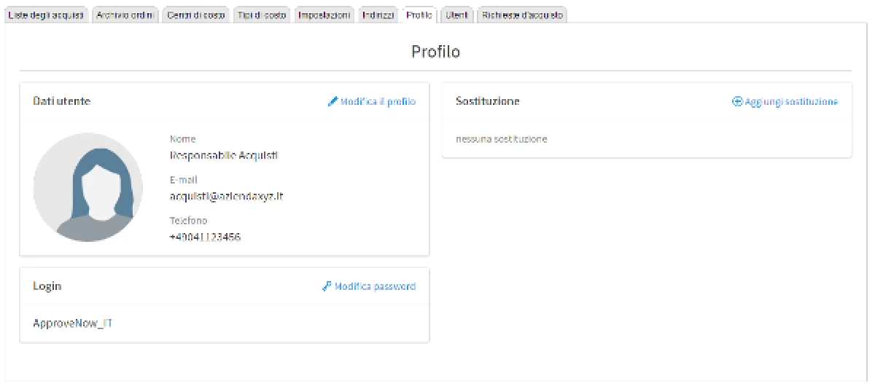Switch to the Indirizzi tab

coord(378,15)
